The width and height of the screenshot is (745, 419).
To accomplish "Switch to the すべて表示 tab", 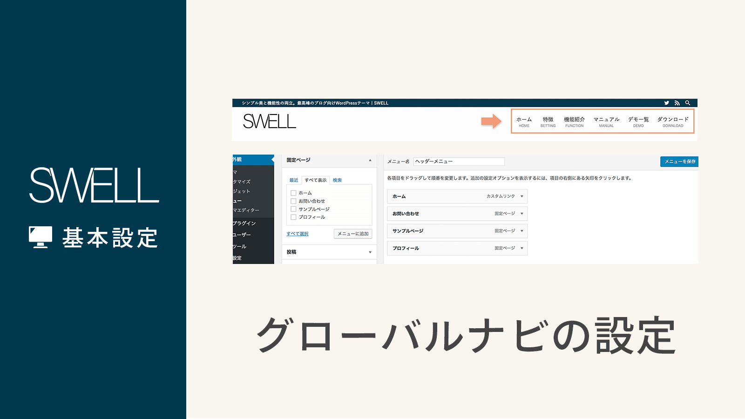I will tap(316, 180).
